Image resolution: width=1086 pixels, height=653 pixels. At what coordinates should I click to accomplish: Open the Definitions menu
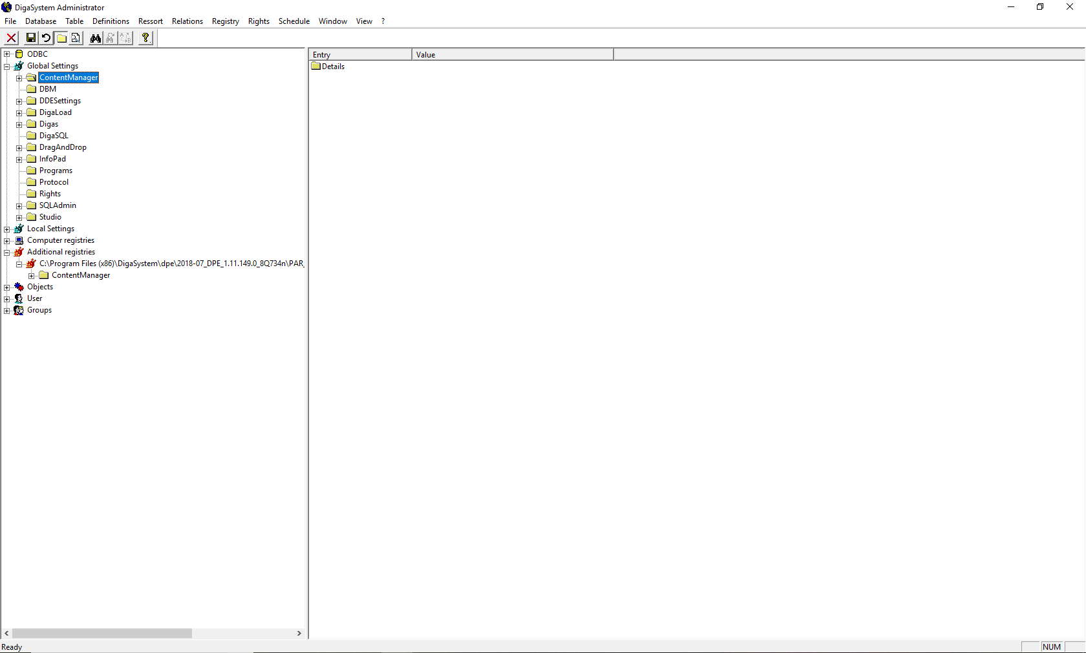coord(111,21)
